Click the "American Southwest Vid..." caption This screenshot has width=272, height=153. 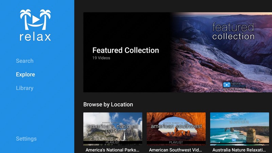(176, 150)
